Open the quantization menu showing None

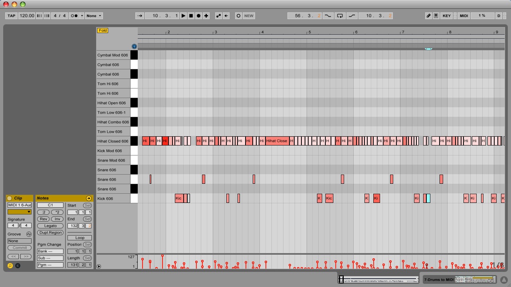pos(94,16)
